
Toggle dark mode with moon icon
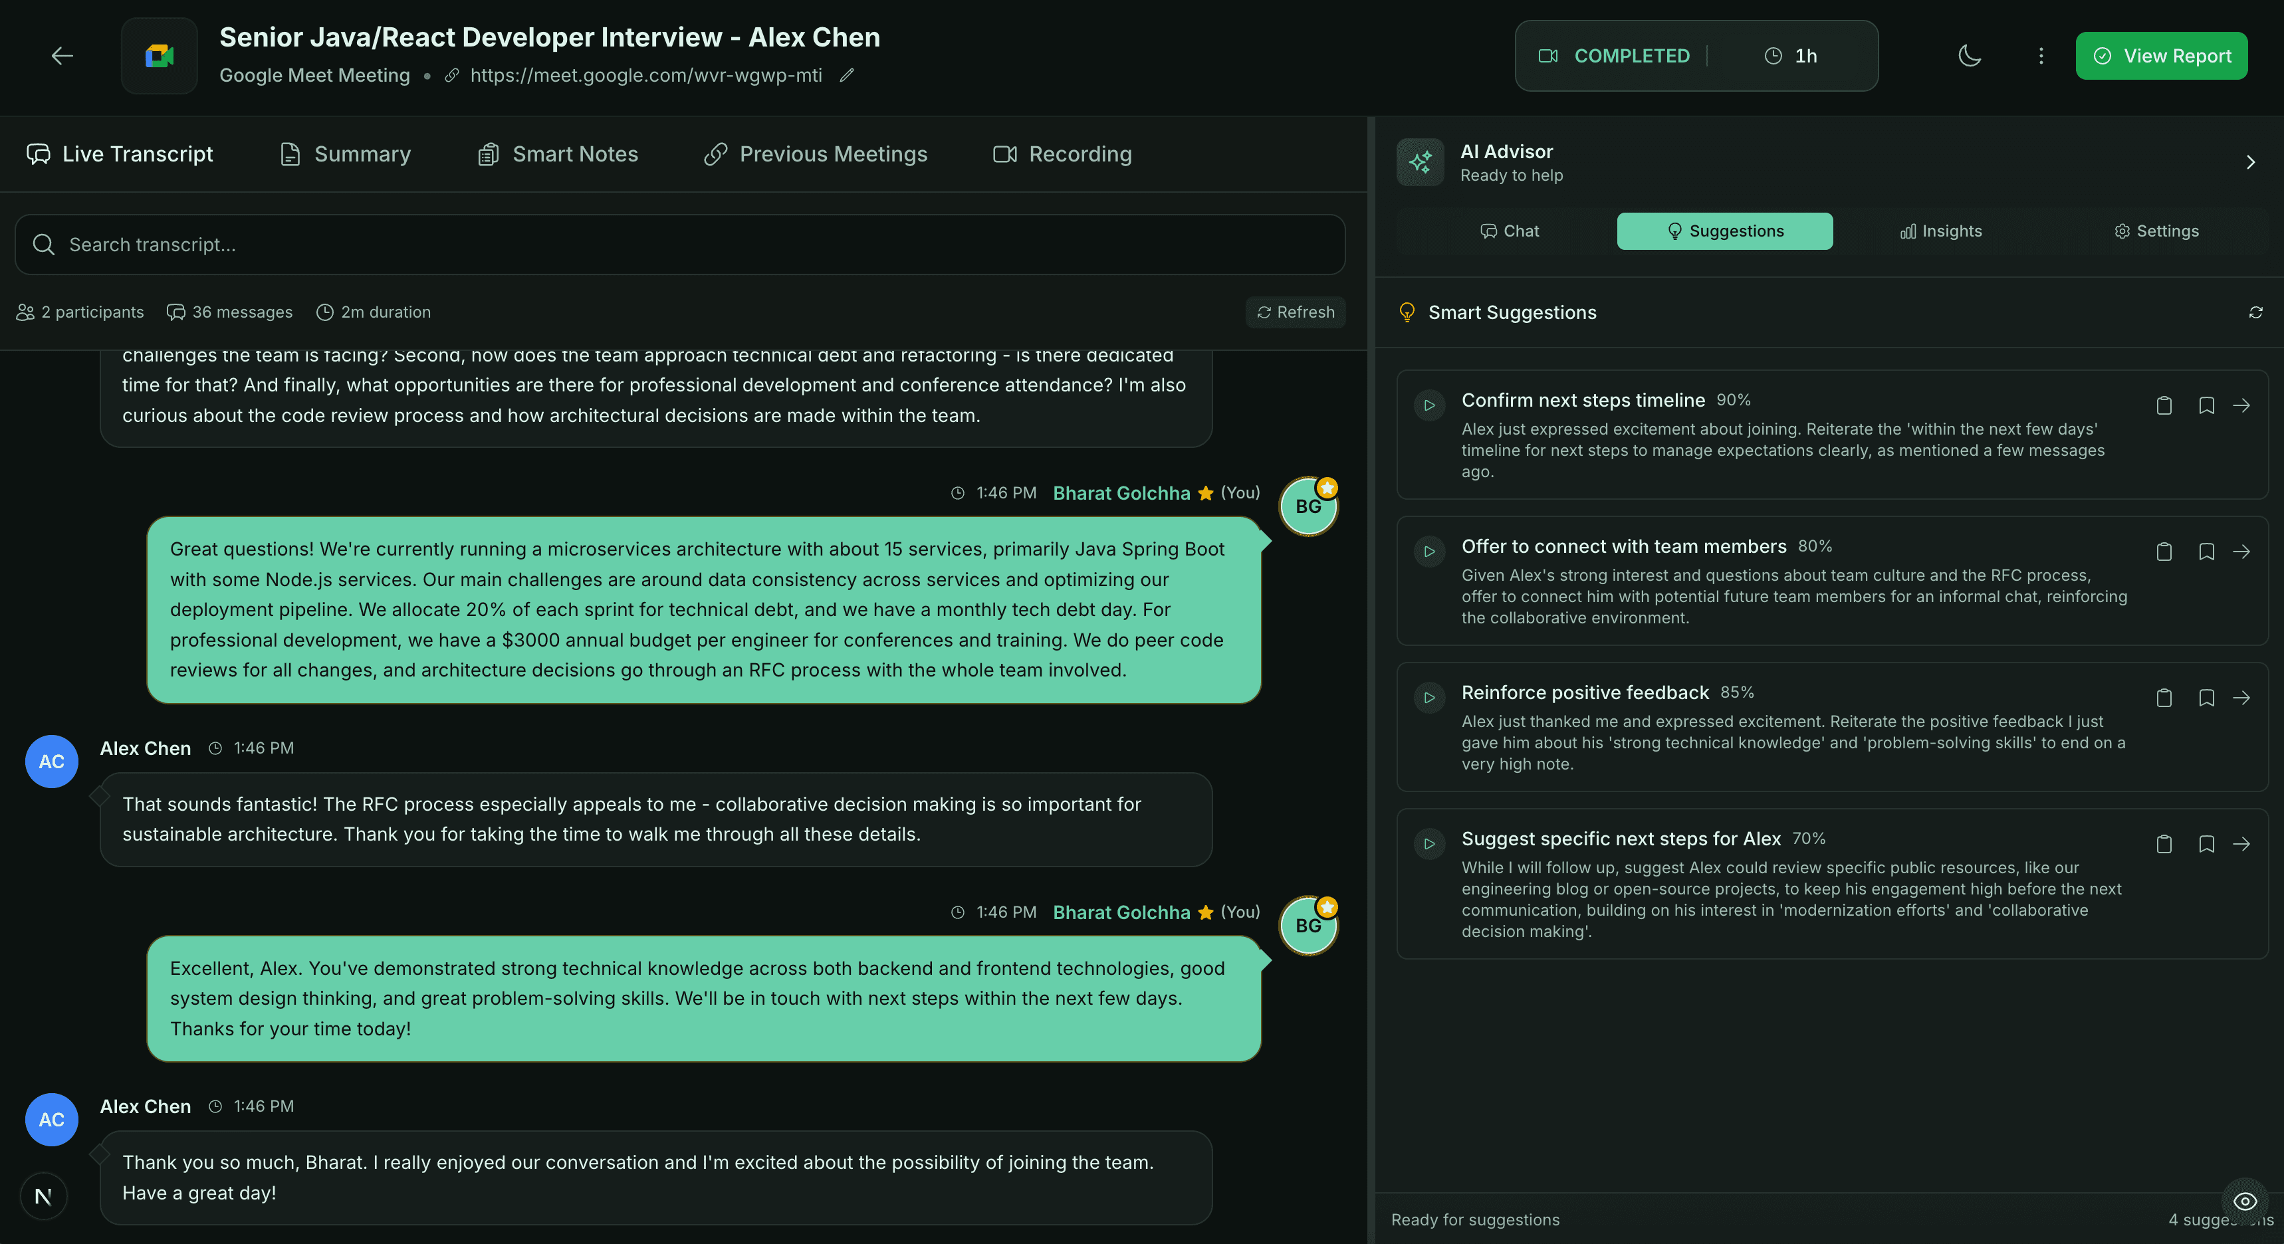pyautogui.click(x=1969, y=56)
